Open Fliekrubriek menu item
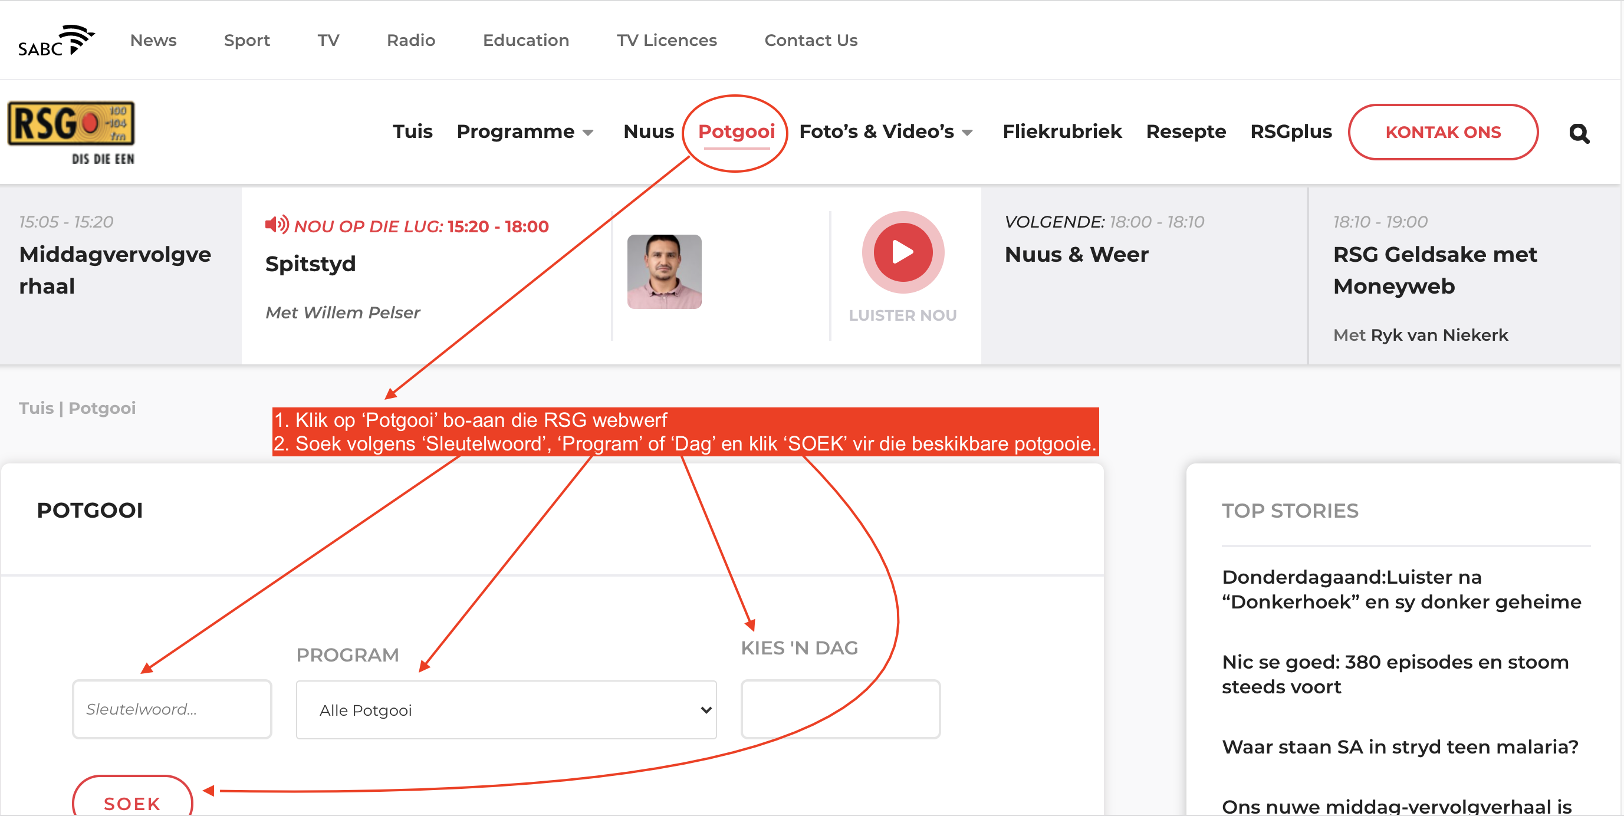1624x816 pixels. [1062, 131]
